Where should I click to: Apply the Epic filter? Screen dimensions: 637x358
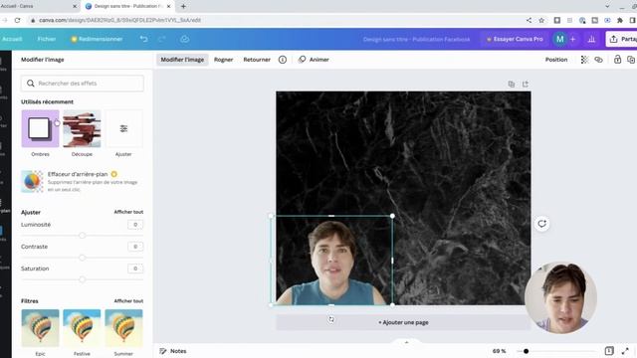pyautogui.click(x=40, y=328)
